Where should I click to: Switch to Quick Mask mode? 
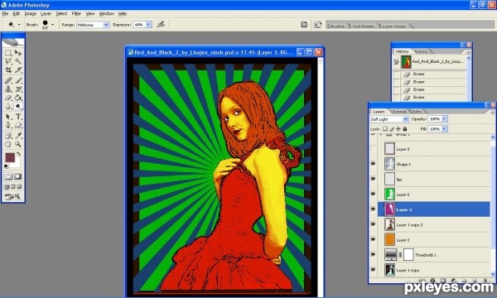(18, 176)
